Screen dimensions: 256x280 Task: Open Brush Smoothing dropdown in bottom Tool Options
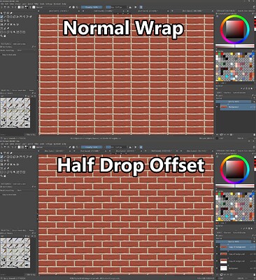click(26, 190)
